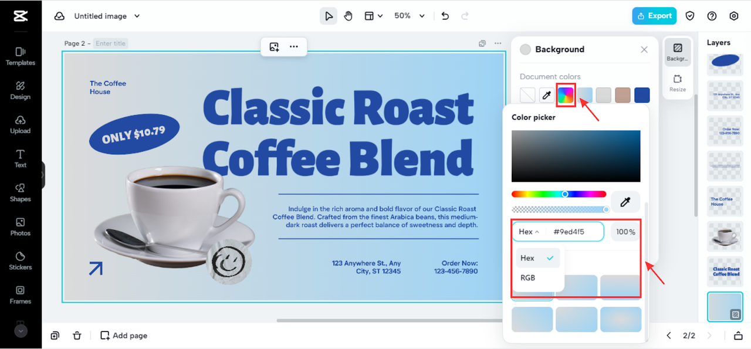Select the Text tool in sidebar
Viewport: 751px width, 349px height.
21,158
